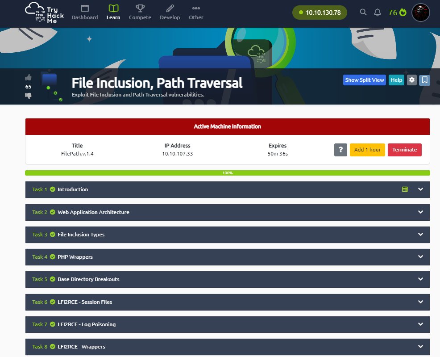The width and height of the screenshot is (440, 357).
Task: Click the thumbs down dislike icon
Action: pyautogui.click(x=28, y=96)
